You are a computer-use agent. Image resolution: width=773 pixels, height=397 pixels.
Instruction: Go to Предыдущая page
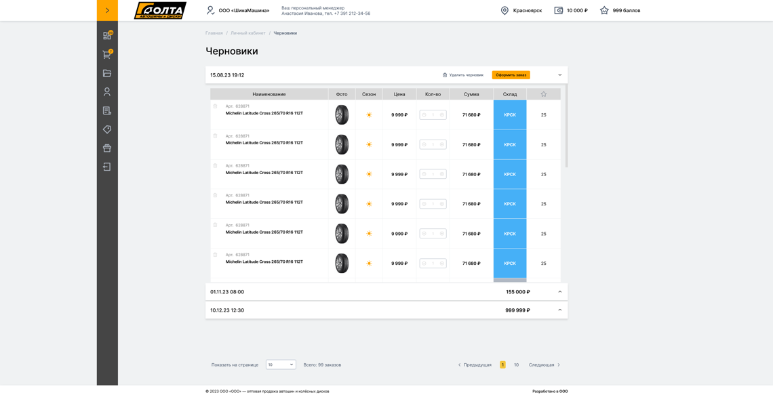coord(474,365)
